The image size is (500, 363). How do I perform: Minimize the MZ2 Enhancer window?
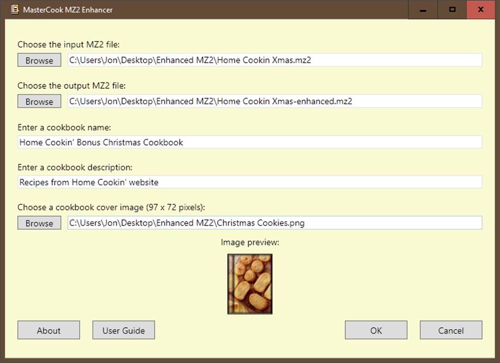pyautogui.click(x=422, y=9)
